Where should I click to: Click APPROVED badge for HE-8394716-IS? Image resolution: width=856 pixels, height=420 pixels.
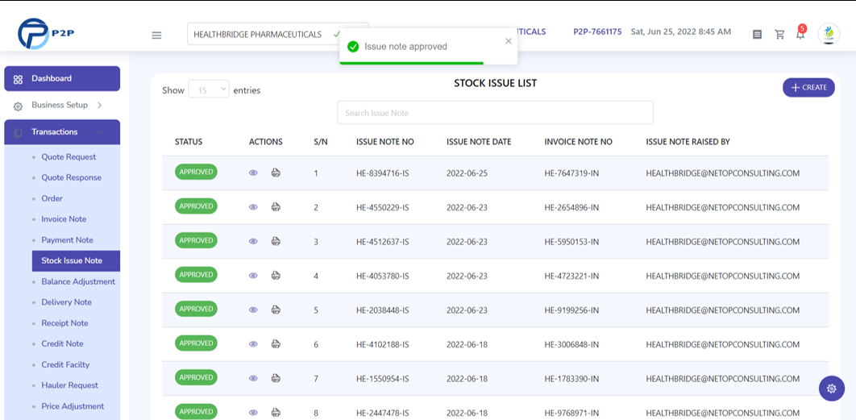pyautogui.click(x=196, y=172)
